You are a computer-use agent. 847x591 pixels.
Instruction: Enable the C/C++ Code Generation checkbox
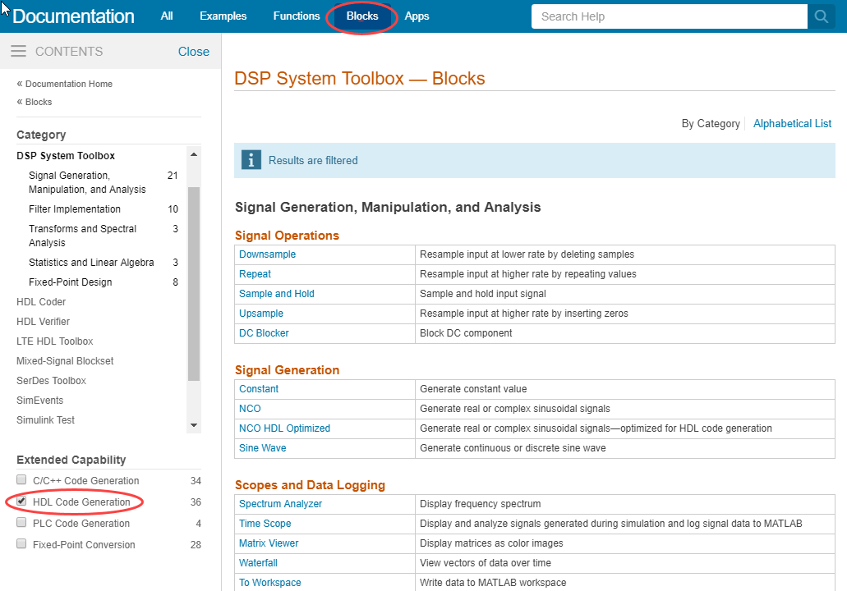(x=21, y=480)
